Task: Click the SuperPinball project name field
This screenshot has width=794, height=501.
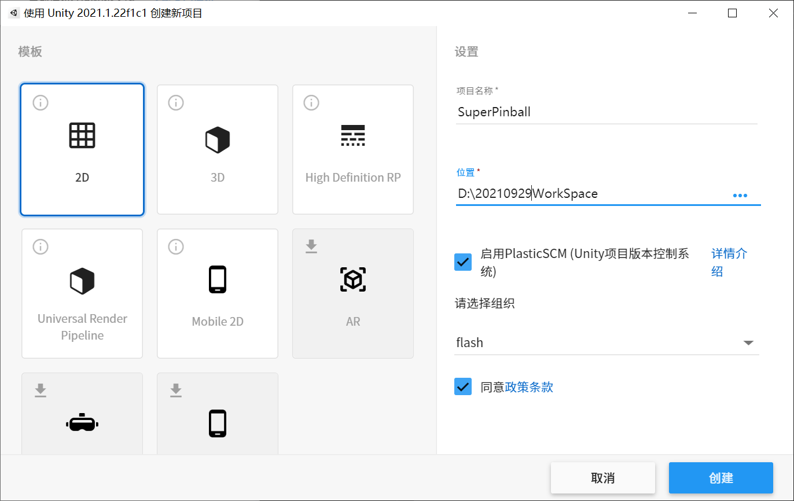Action: tap(606, 112)
